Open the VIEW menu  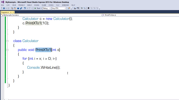point(14,5)
